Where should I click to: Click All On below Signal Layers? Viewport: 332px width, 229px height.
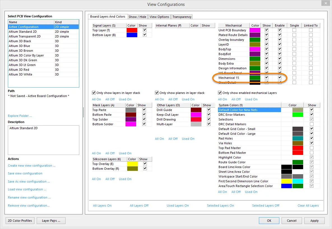(96, 99)
